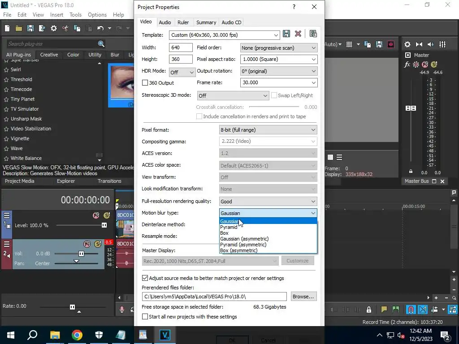The width and height of the screenshot is (459, 344).
Task: Adjust the Master bus volume fader
Action: coord(411,108)
